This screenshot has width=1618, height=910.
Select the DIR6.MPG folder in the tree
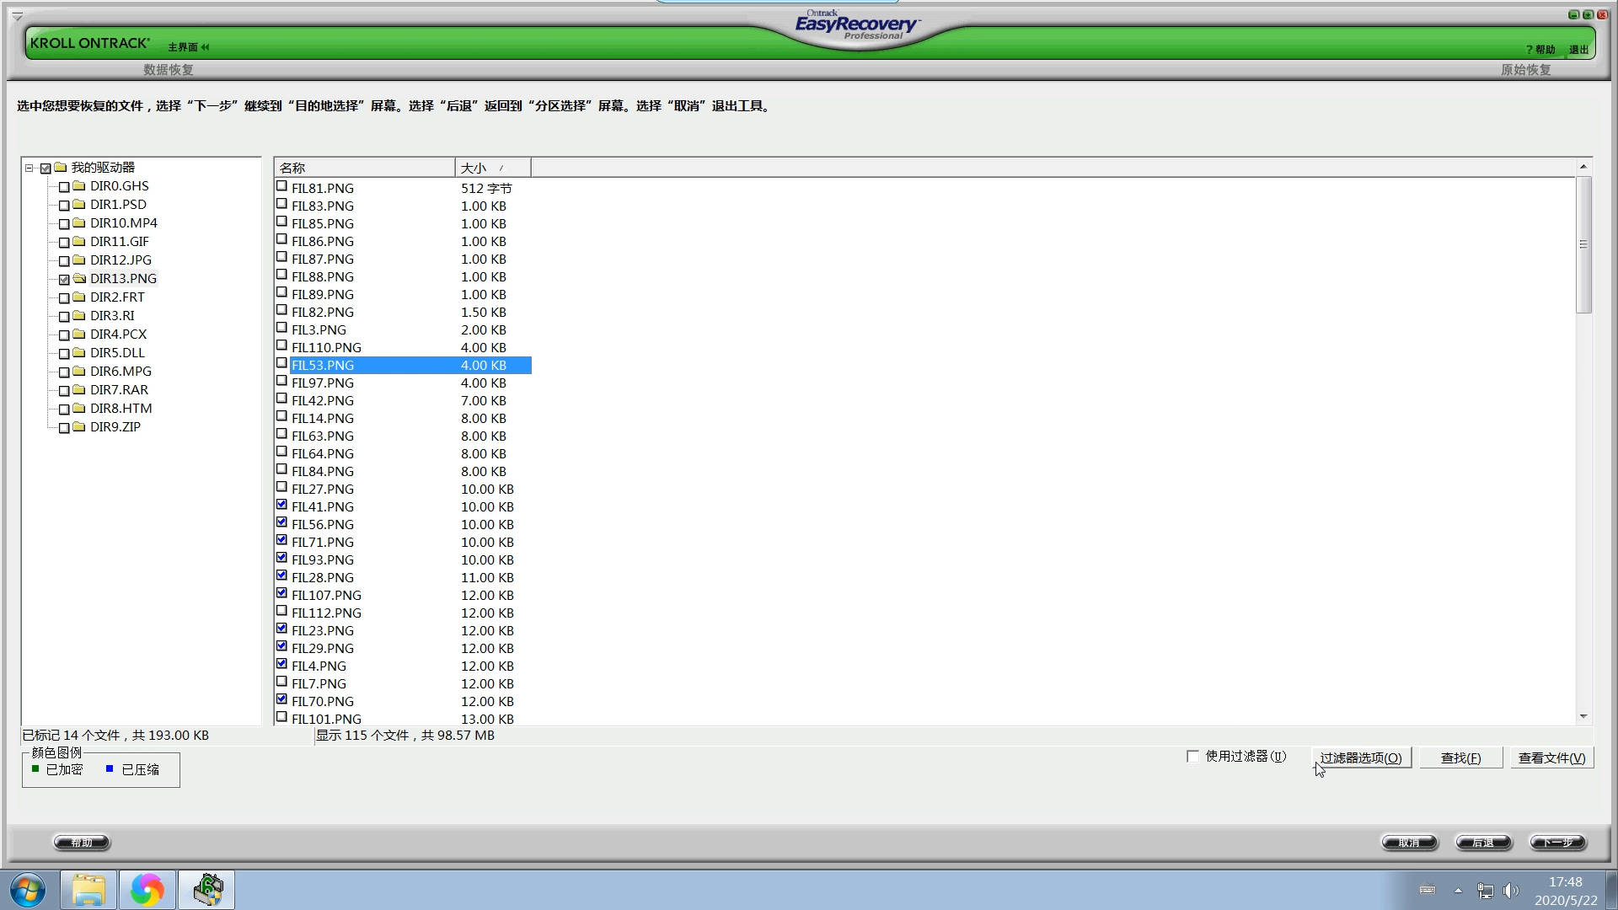coord(121,372)
